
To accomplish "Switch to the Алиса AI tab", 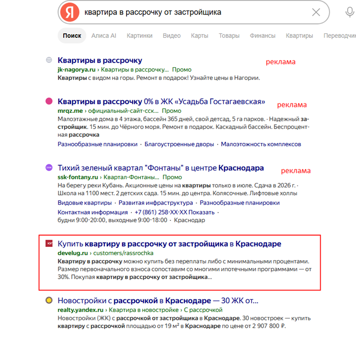I will (x=104, y=36).
